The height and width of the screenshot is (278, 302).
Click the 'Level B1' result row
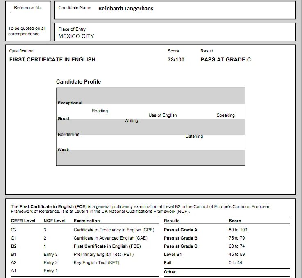173,254
